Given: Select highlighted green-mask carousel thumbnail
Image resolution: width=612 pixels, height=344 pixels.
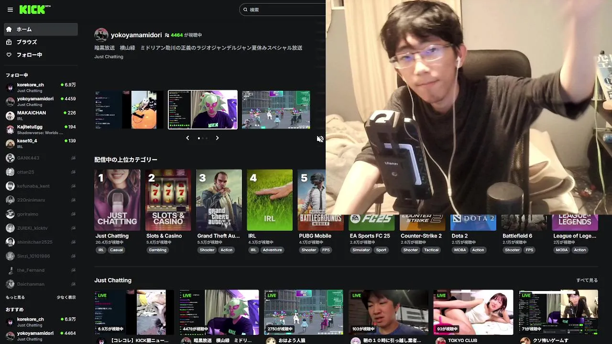Looking at the screenshot, I should pos(203,109).
